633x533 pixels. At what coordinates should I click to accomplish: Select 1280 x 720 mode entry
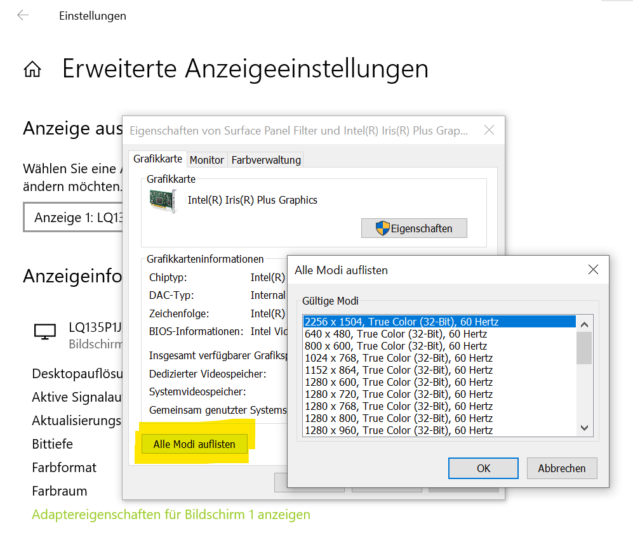click(439, 394)
